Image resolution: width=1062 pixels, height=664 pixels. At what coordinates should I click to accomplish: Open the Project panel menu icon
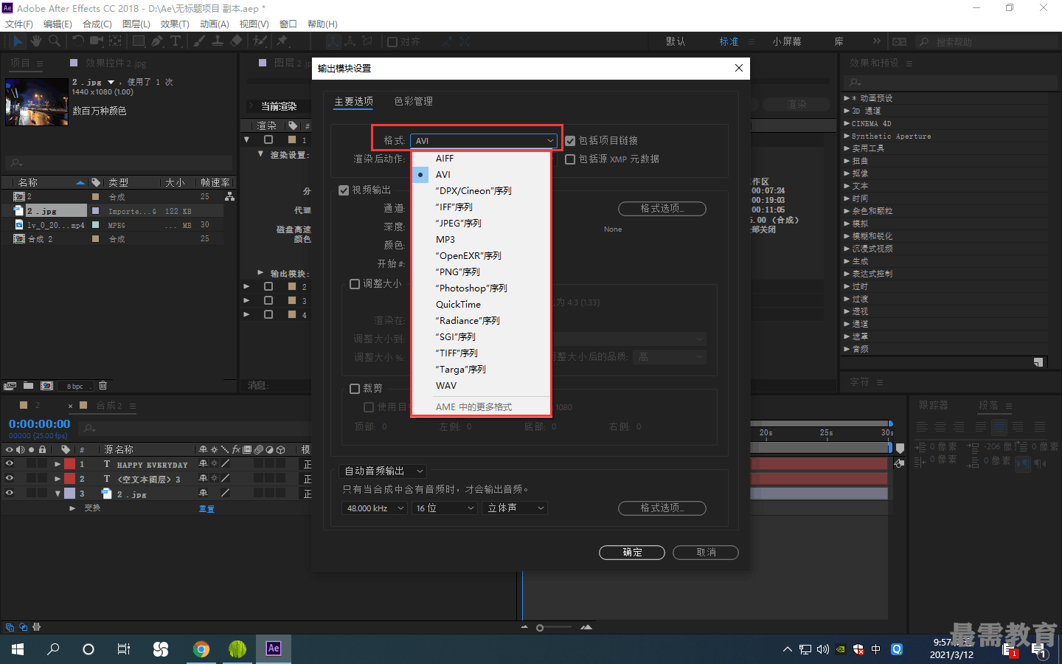40,64
